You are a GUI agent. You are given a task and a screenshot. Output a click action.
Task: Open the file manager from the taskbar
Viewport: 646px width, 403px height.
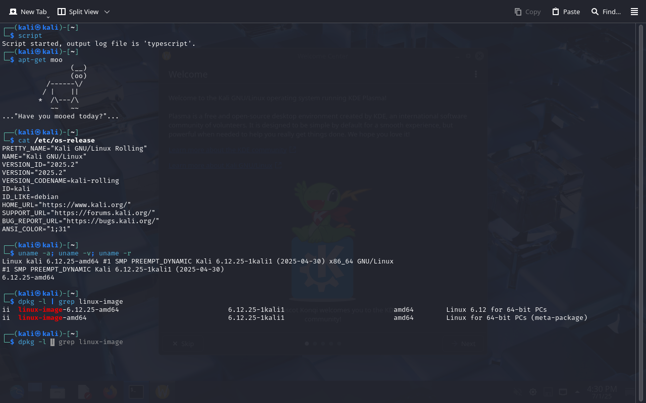tap(58, 391)
